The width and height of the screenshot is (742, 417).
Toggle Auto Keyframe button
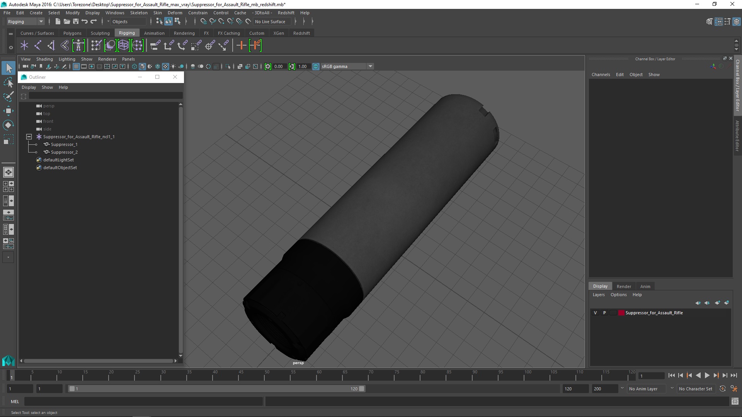[723, 389]
